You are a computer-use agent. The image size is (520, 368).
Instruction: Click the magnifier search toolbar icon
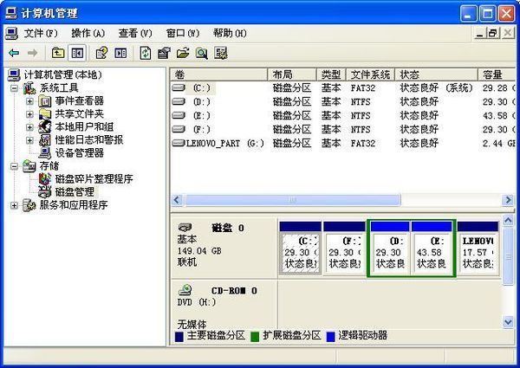(201, 53)
